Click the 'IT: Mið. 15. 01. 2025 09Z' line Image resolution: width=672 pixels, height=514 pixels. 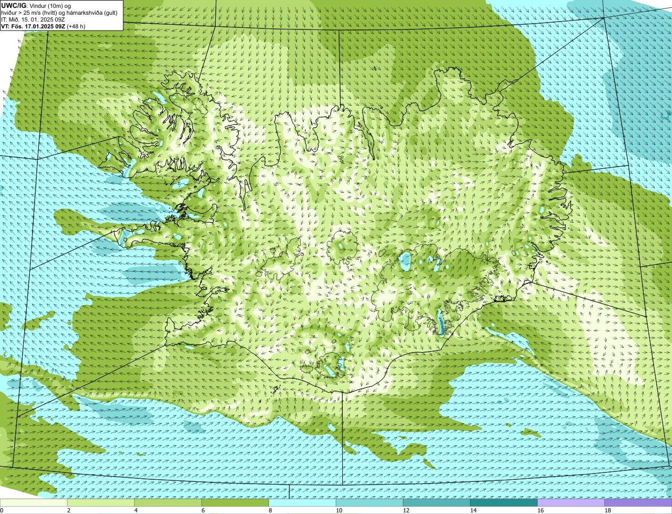tap(33, 19)
